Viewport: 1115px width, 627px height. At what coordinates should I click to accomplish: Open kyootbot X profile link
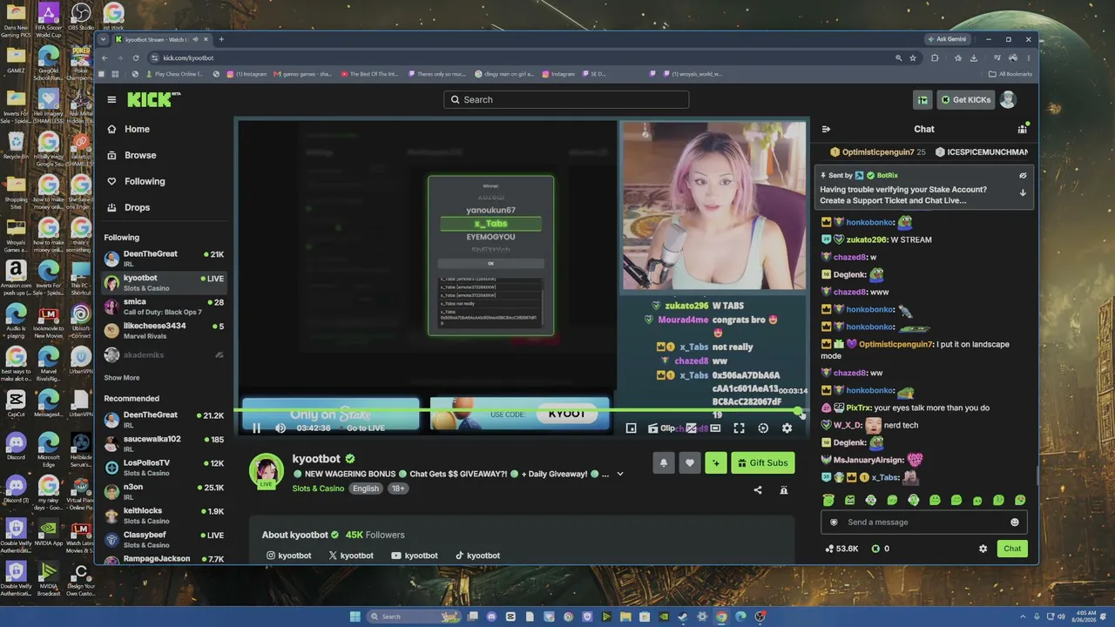pos(351,556)
